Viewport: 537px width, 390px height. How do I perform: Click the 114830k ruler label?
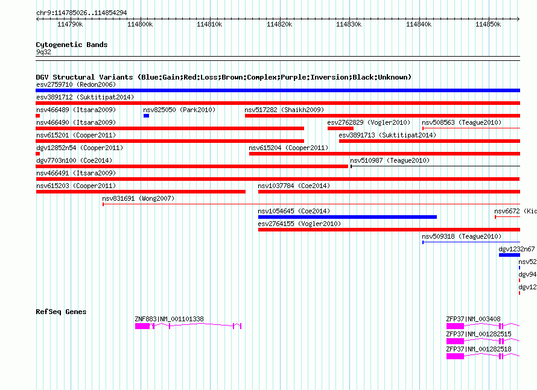coord(349,24)
